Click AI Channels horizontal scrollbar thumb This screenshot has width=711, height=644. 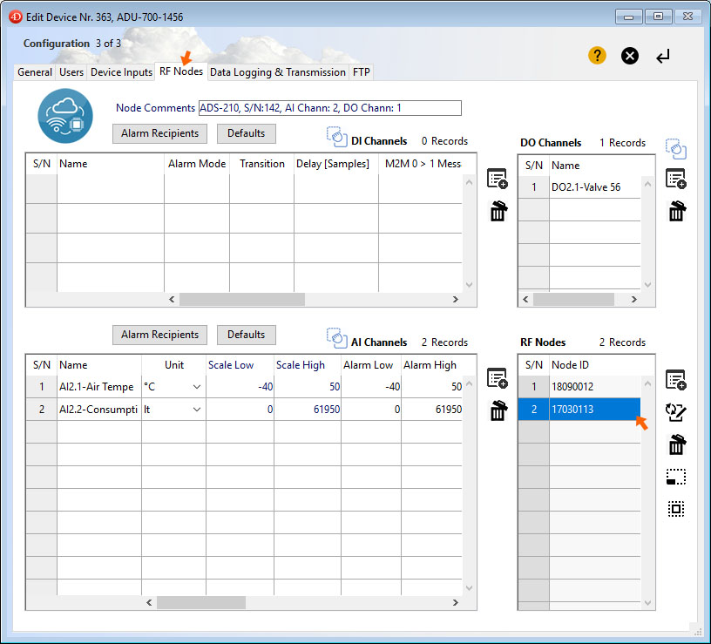201,603
